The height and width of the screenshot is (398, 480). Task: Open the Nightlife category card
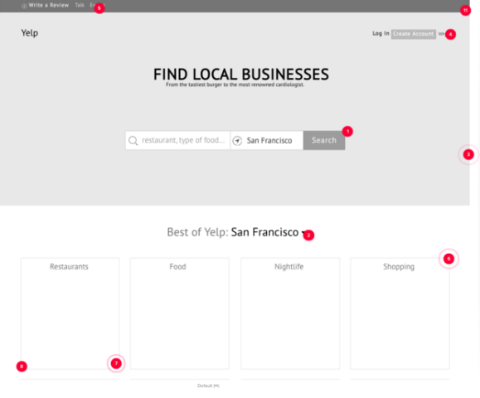(x=290, y=313)
